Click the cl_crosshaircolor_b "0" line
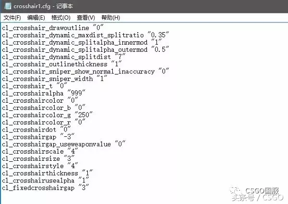Image resolution: width=288 pixels, height=204 pixels. (x=44, y=108)
